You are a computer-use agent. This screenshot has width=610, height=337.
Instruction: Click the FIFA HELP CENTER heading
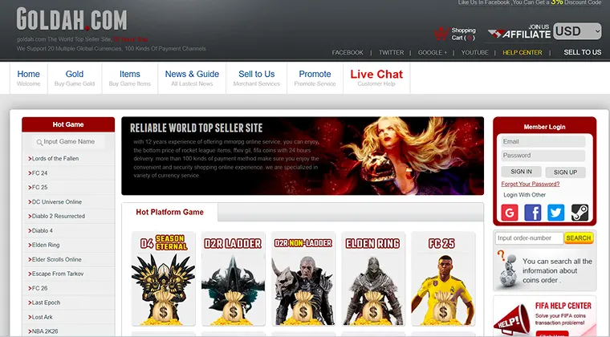click(x=563, y=306)
